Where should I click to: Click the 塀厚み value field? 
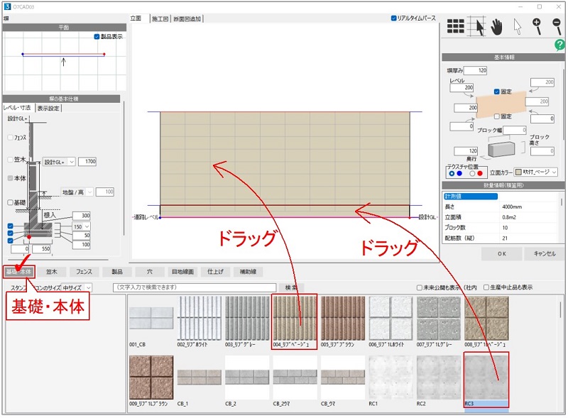pyautogui.click(x=476, y=71)
